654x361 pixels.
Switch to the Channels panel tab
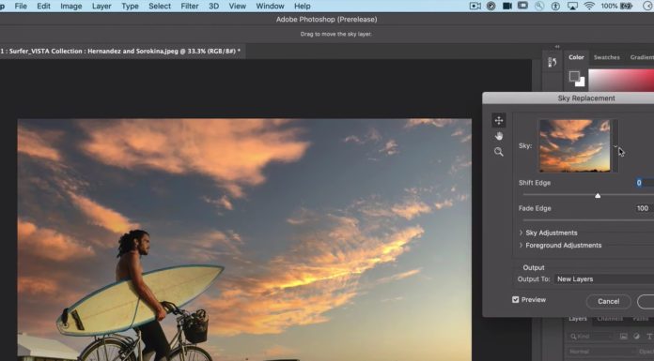pyautogui.click(x=610, y=319)
